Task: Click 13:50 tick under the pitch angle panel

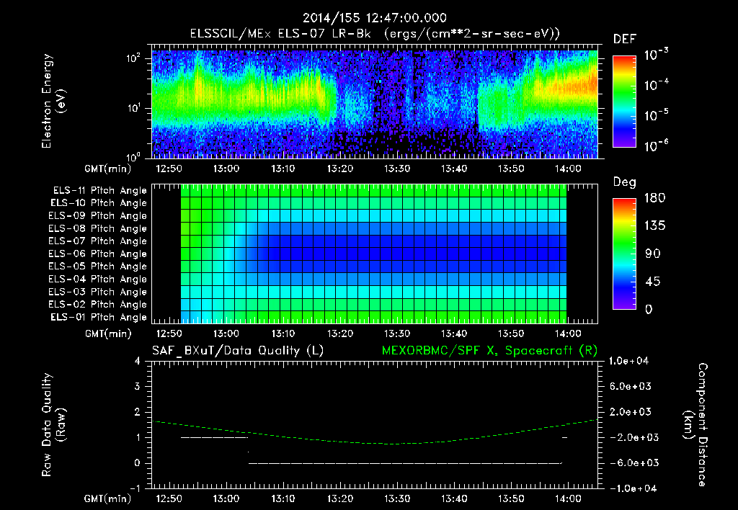Action: (x=511, y=334)
